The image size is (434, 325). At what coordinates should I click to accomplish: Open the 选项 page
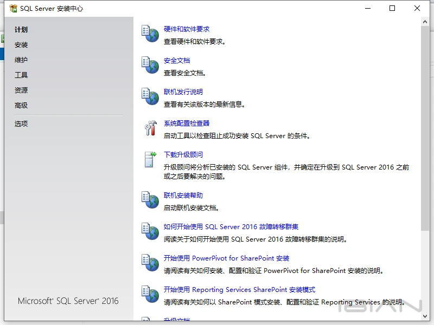21,123
